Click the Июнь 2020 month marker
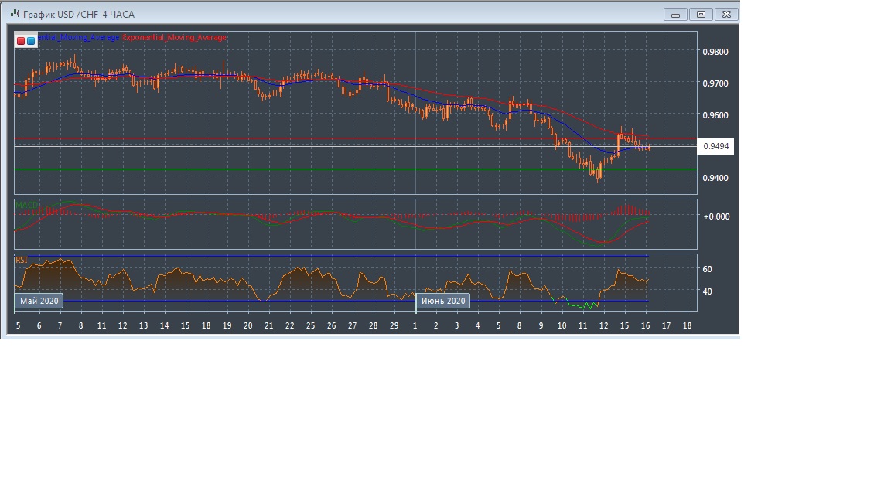891x501 pixels. click(443, 301)
